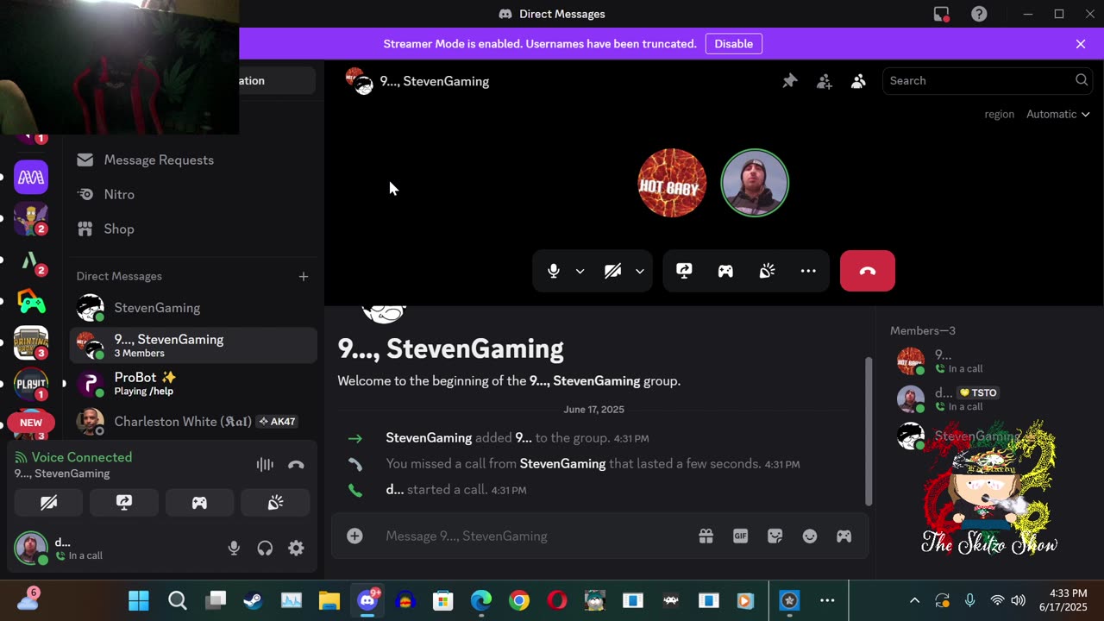
Task: Open User Settings gear
Action: point(296,548)
